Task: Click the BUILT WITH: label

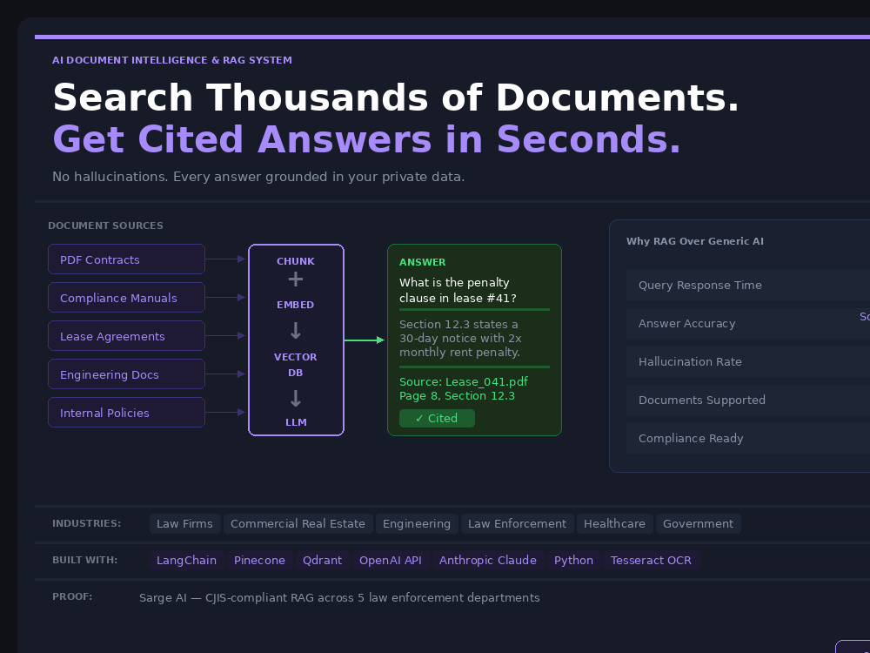Action: click(85, 560)
